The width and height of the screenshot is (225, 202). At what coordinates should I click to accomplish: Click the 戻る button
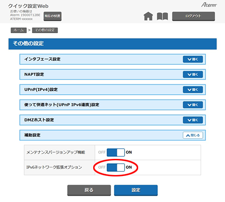pos(89,190)
